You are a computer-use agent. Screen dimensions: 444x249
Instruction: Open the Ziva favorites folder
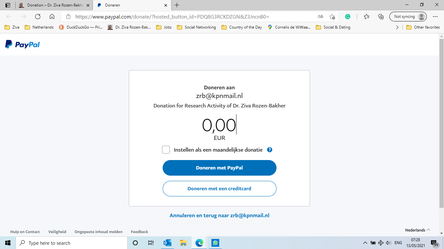[x=12, y=27]
